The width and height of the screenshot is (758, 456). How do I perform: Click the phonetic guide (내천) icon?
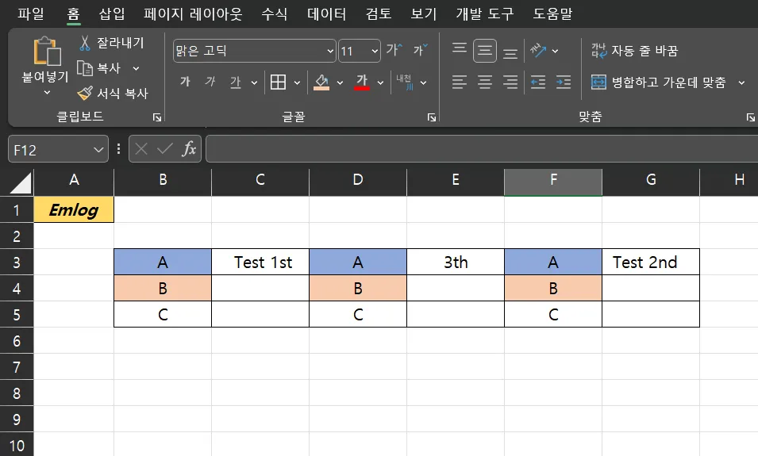[x=404, y=82]
